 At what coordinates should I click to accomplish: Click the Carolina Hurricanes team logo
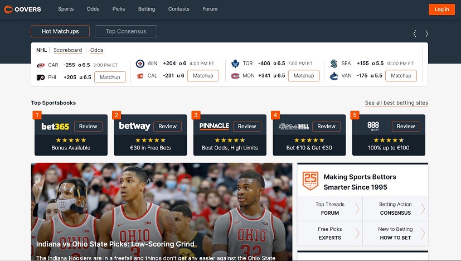tap(41, 65)
